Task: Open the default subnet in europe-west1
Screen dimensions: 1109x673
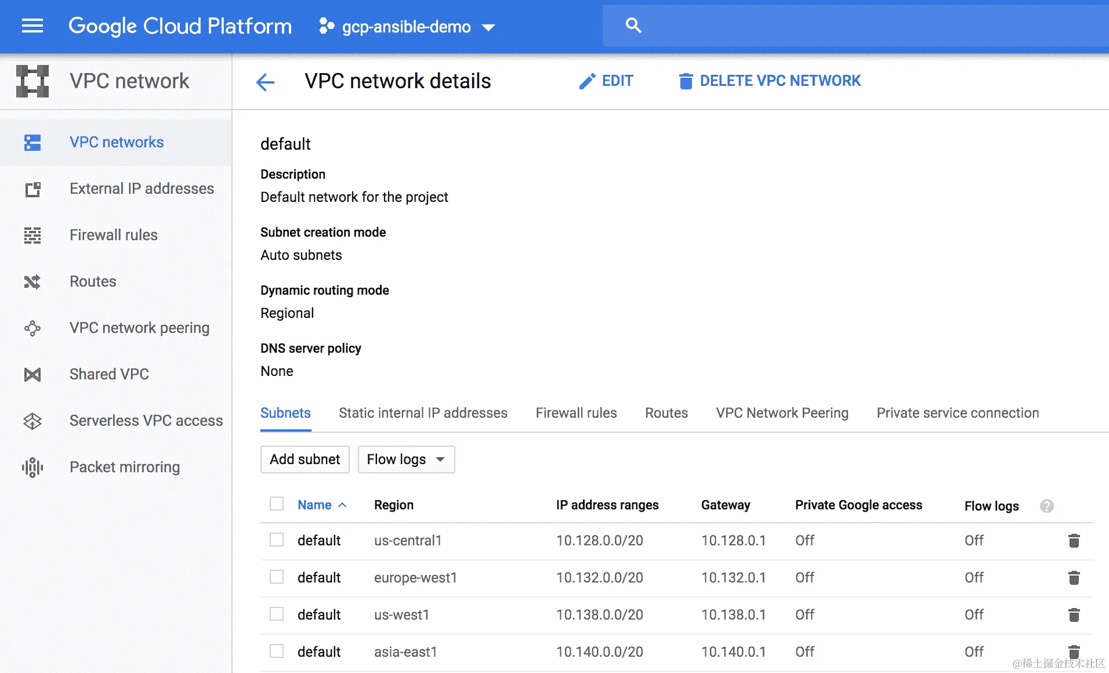Action: click(x=319, y=578)
